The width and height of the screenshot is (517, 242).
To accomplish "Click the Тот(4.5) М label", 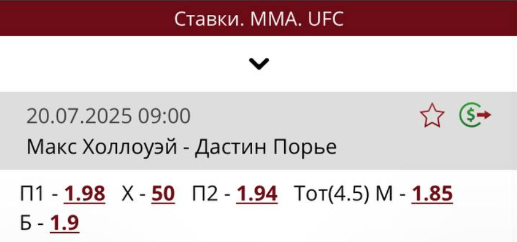I will tap(343, 194).
